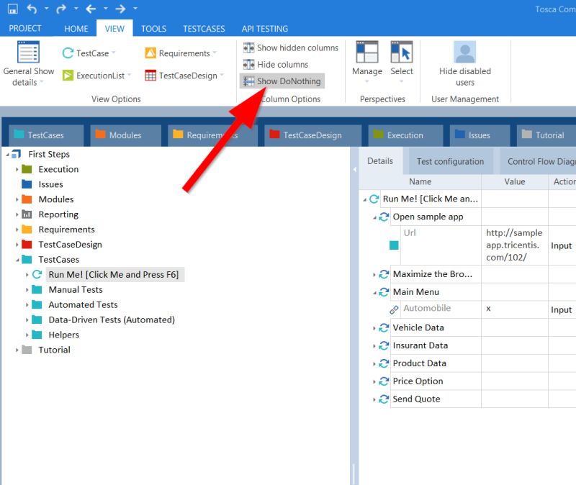The height and width of the screenshot is (485, 576).
Task: Switch to the Details tab
Action: coord(380,160)
